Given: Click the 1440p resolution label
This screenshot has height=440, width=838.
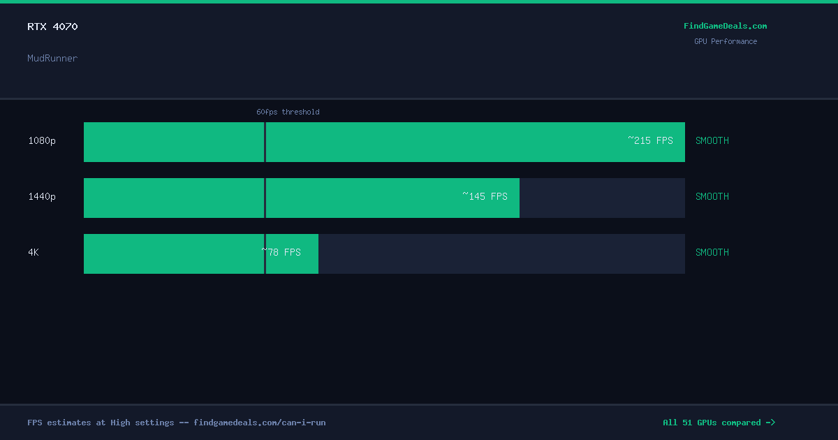Looking at the screenshot, I should point(42,197).
